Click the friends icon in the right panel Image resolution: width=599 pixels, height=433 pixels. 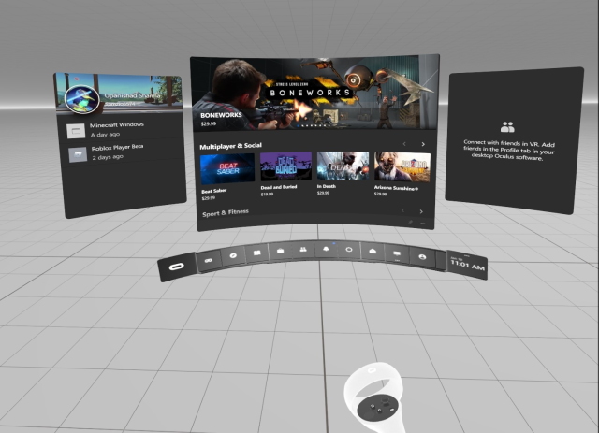click(507, 126)
